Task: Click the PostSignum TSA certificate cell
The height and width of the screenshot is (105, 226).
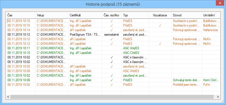Action: [85, 35]
